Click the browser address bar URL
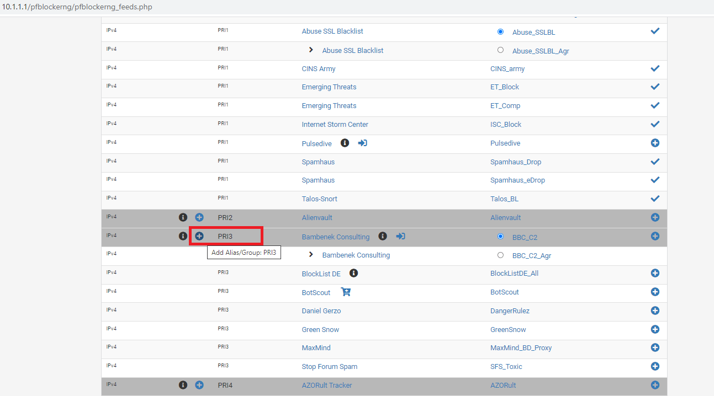714x396 pixels. pyautogui.click(x=77, y=7)
